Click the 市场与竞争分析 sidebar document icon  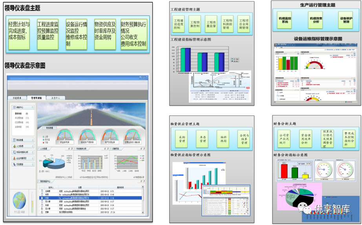pyautogui.click(x=14, y=152)
